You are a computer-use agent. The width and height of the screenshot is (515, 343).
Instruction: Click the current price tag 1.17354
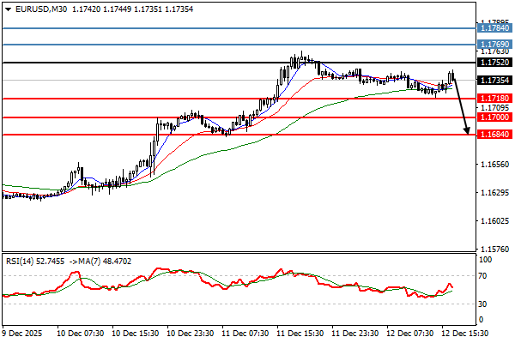pos(494,80)
